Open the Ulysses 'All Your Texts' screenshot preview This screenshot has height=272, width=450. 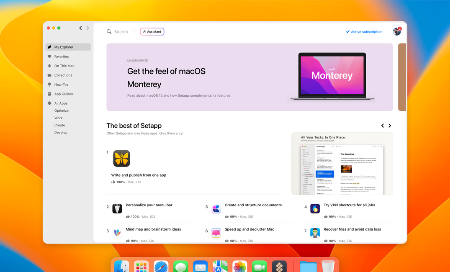[342, 164]
